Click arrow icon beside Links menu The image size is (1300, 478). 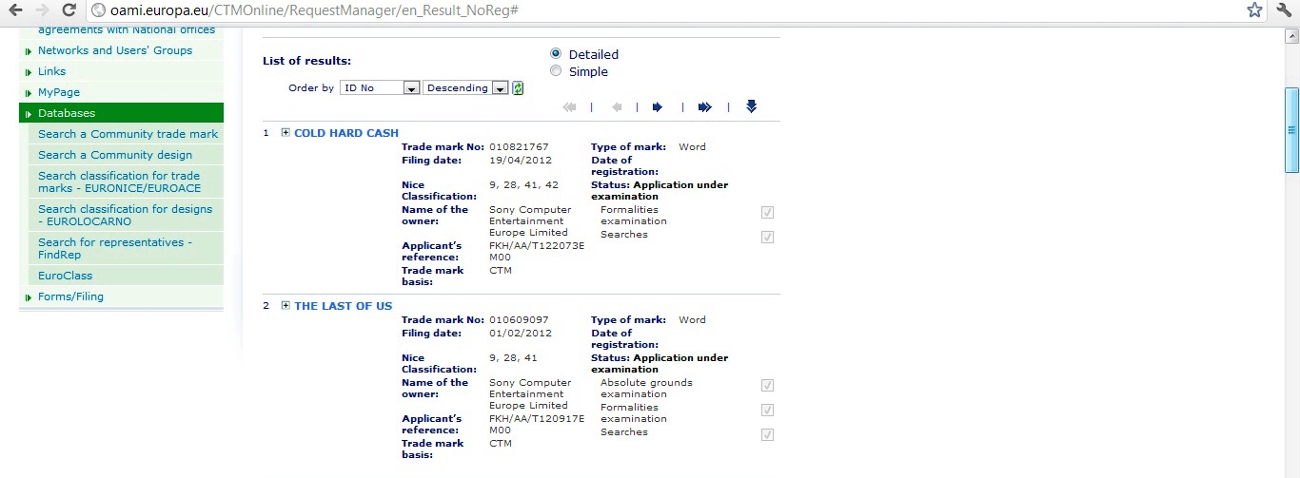(x=29, y=72)
